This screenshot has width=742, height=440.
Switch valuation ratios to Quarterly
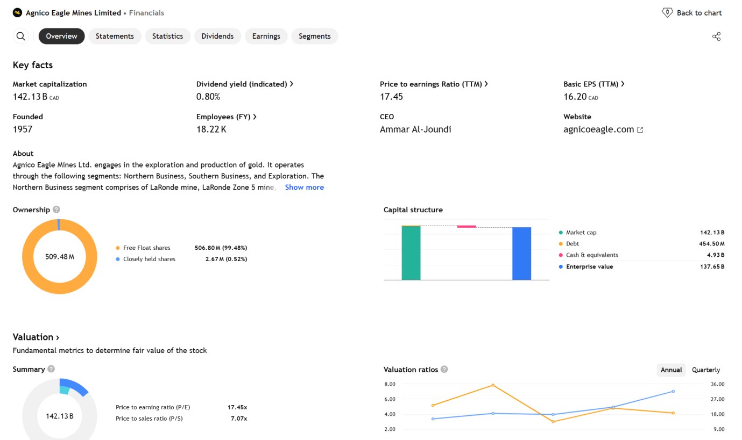coord(705,370)
